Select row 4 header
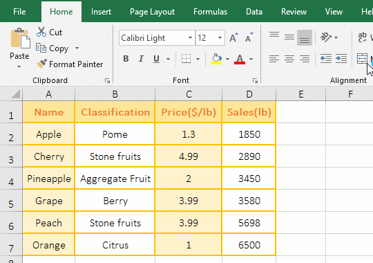 point(11,179)
